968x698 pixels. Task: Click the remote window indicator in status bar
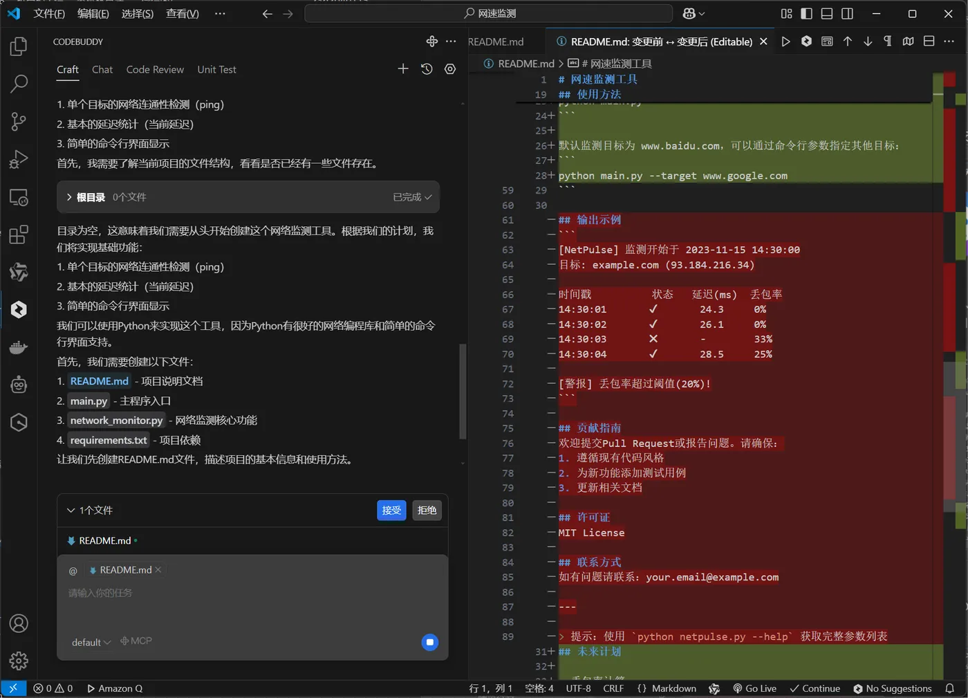[x=13, y=688]
